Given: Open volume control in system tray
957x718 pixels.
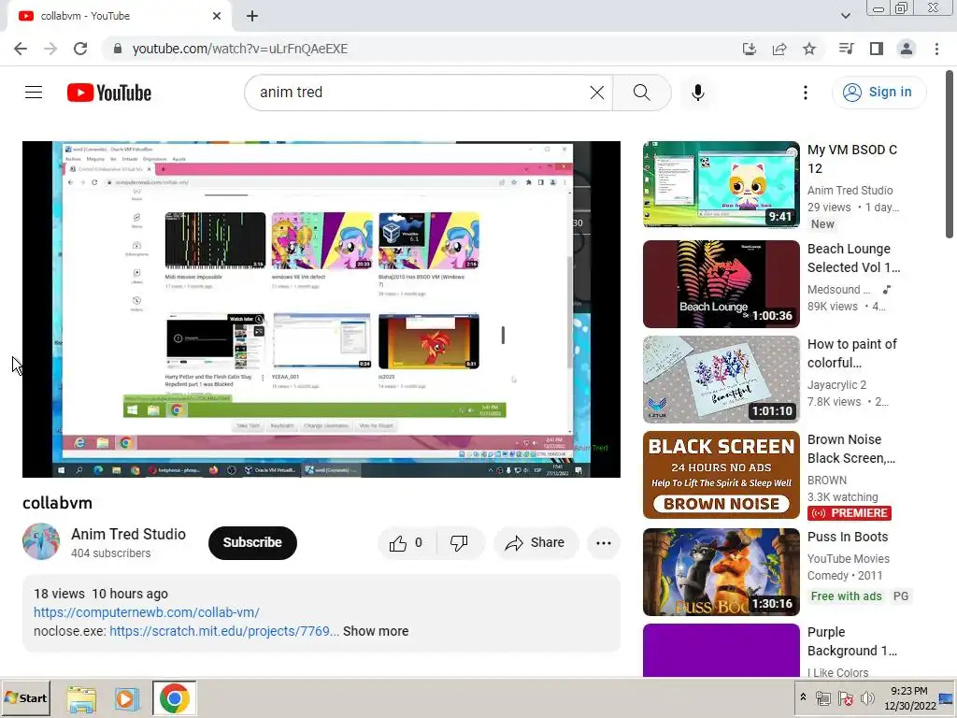Looking at the screenshot, I should 866,698.
